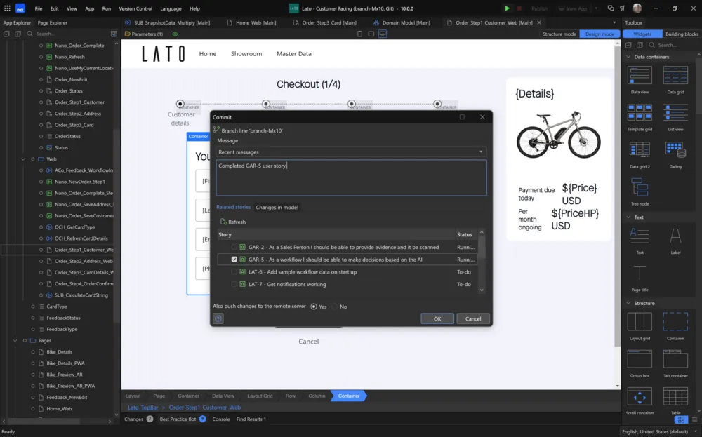Pick the Container widget icon in Toolbox
Image resolution: width=702 pixels, height=437 pixels.
(675, 321)
